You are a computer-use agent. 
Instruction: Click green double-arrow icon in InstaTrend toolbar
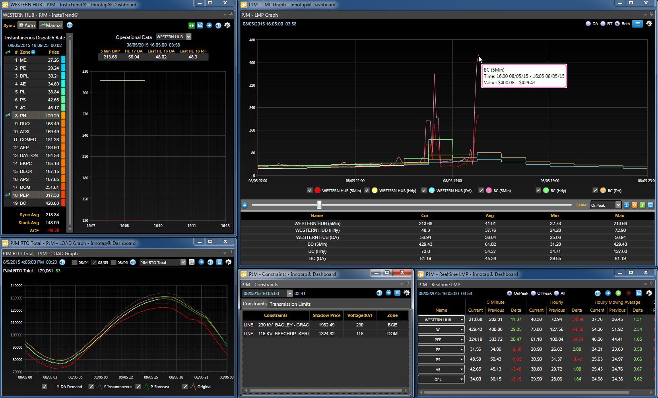point(192,25)
